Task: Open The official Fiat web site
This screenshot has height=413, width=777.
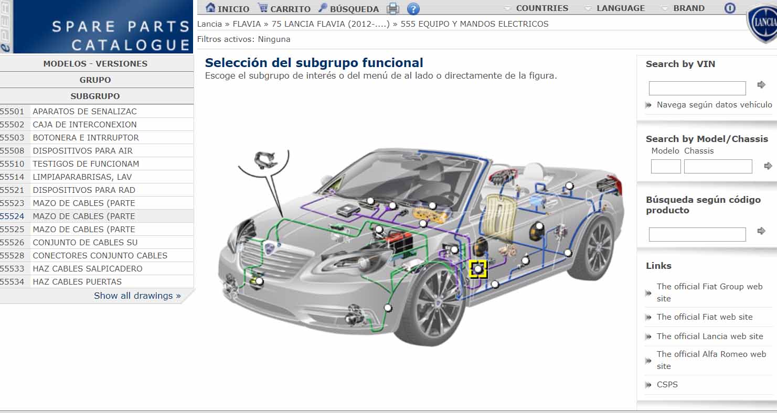Action: point(705,317)
